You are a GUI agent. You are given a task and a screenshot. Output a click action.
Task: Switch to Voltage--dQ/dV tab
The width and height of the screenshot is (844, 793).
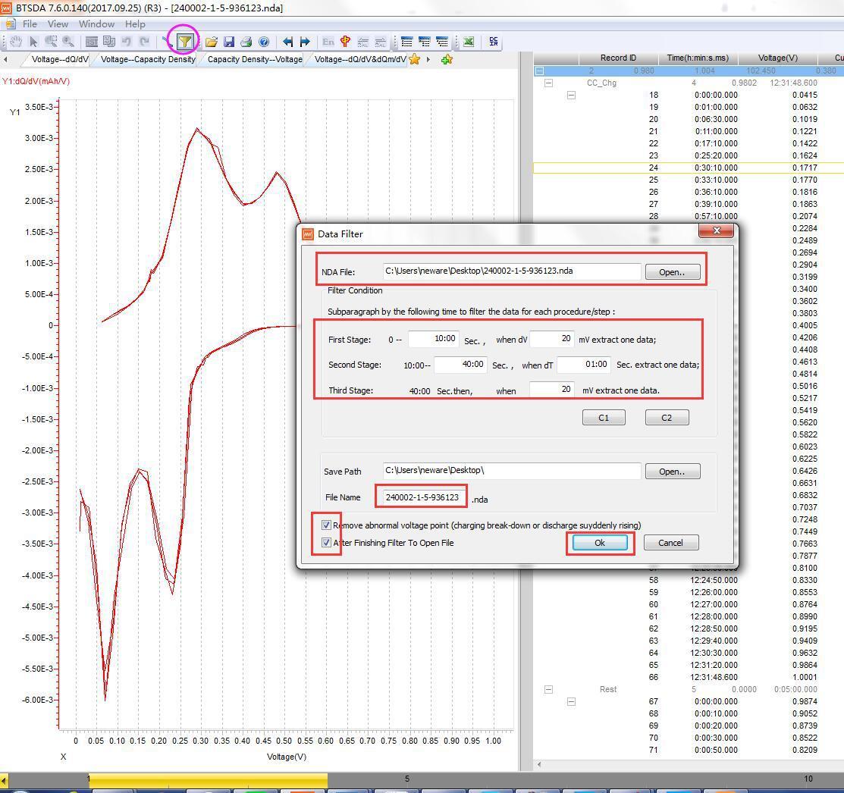60,59
